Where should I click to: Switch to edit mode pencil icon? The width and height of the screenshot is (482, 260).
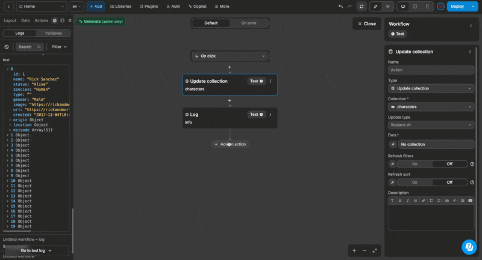click(x=375, y=7)
